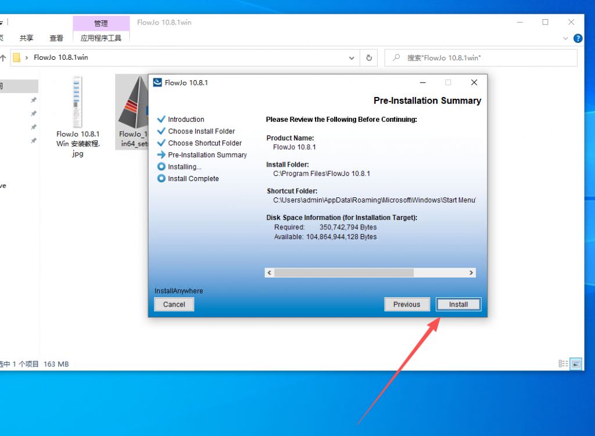595x436 pixels.
Task: Click the blue help question mark icon
Action: (578, 38)
